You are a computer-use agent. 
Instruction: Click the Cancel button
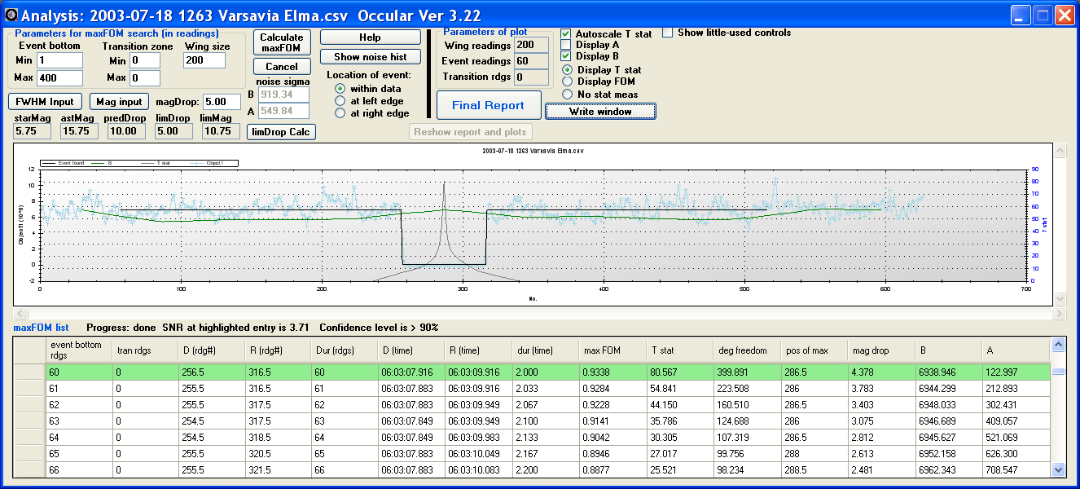tap(282, 67)
